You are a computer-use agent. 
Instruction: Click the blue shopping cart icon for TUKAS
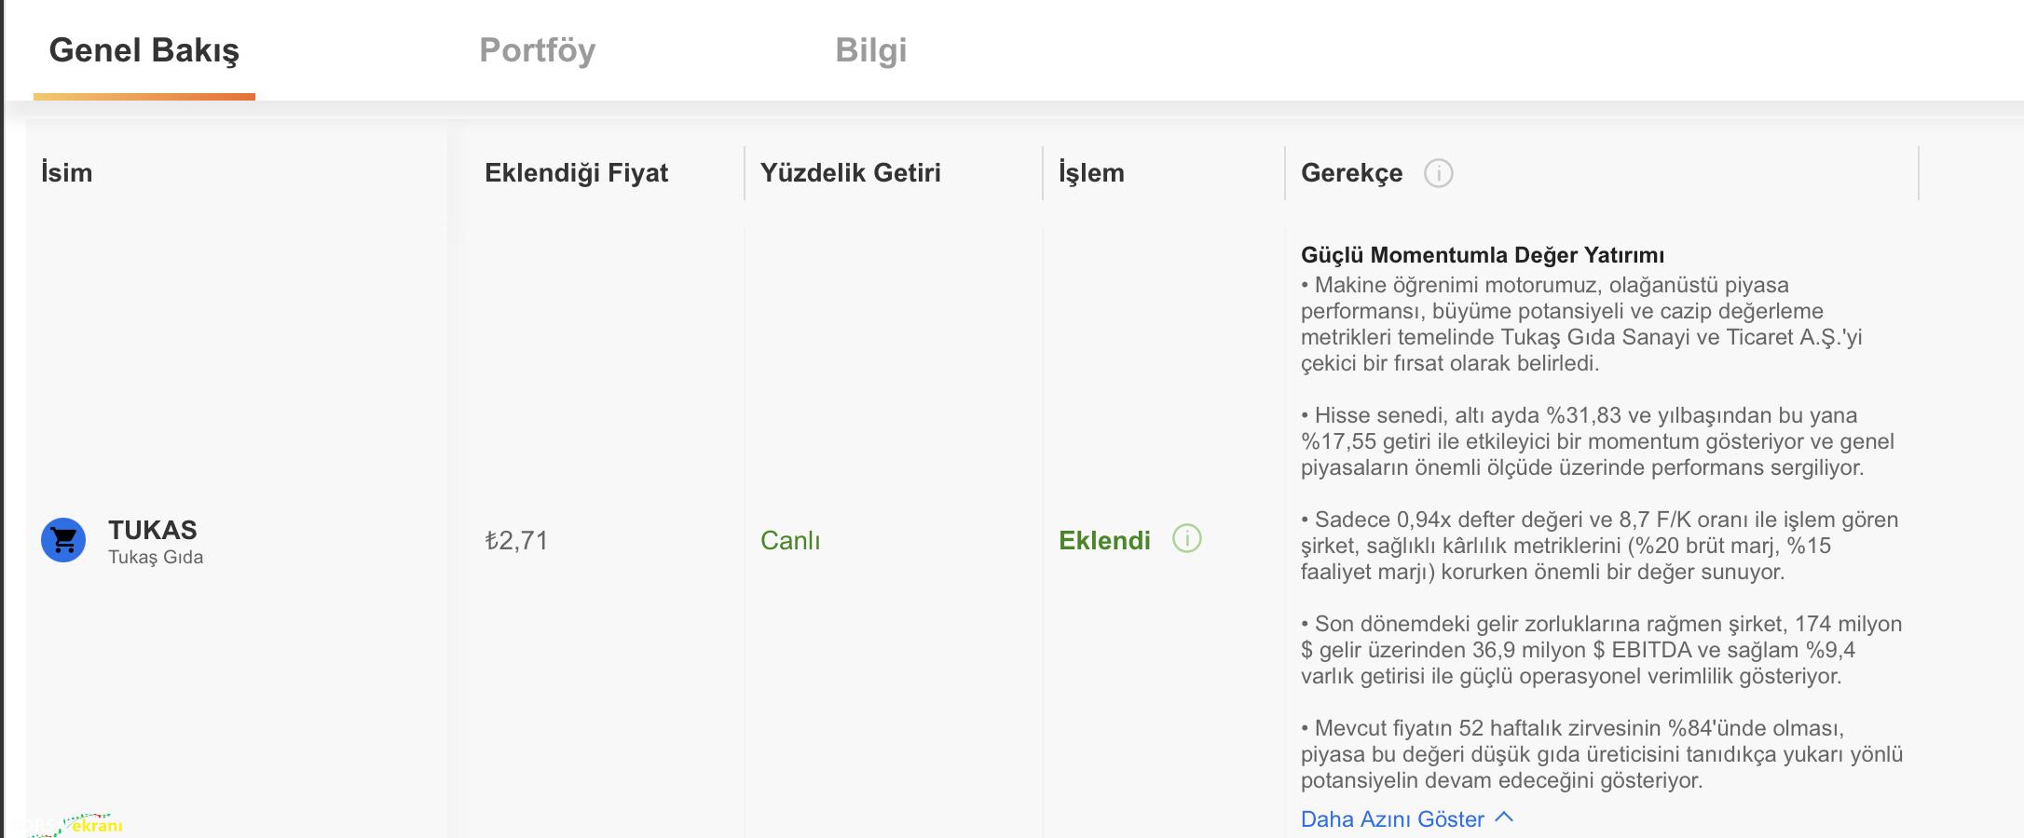pos(63,540)
